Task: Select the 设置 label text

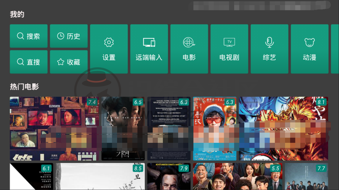Action: [109, 58]
